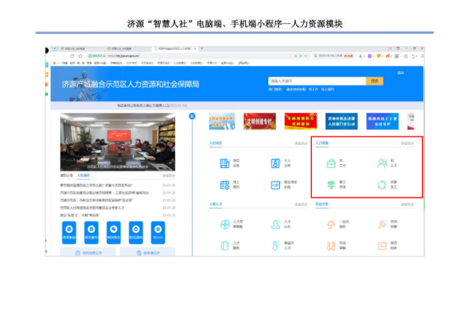This screenshot has width=456, height=323.
Task: Select the ID badge 个人业务 icon
Action: click(275, 163)
